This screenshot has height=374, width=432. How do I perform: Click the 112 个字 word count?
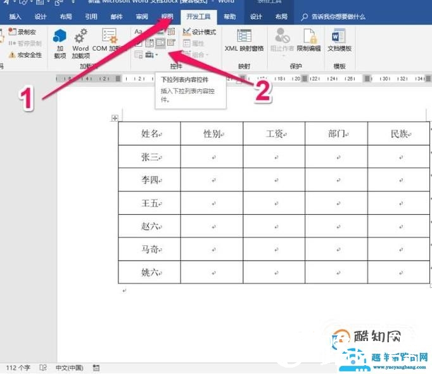tap(18, 368)
